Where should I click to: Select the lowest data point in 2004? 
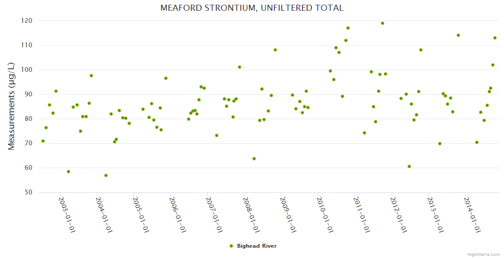(106, 175)
